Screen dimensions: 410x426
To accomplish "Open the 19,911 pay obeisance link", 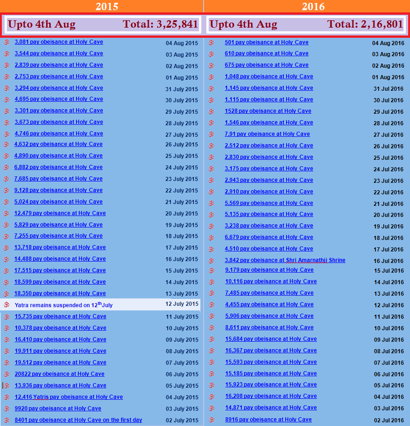I will (60, 351).
